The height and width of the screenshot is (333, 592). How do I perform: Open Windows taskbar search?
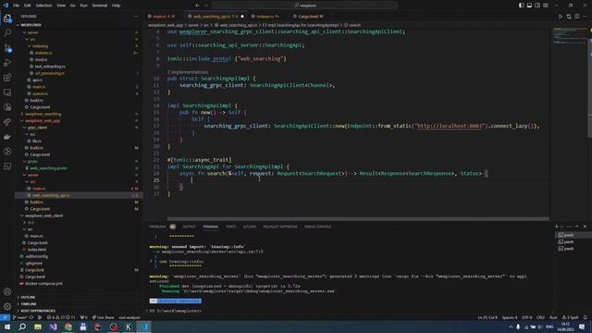coord(22,327)
